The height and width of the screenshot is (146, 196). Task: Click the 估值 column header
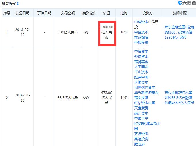click(107, 13)
